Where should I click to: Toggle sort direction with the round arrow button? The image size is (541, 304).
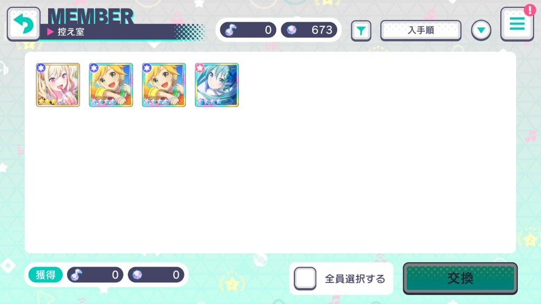(x=481, y=31)
